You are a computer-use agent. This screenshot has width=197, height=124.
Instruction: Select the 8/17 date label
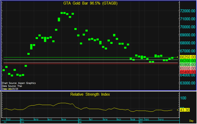pyautogui.click(x=50, y=119)
